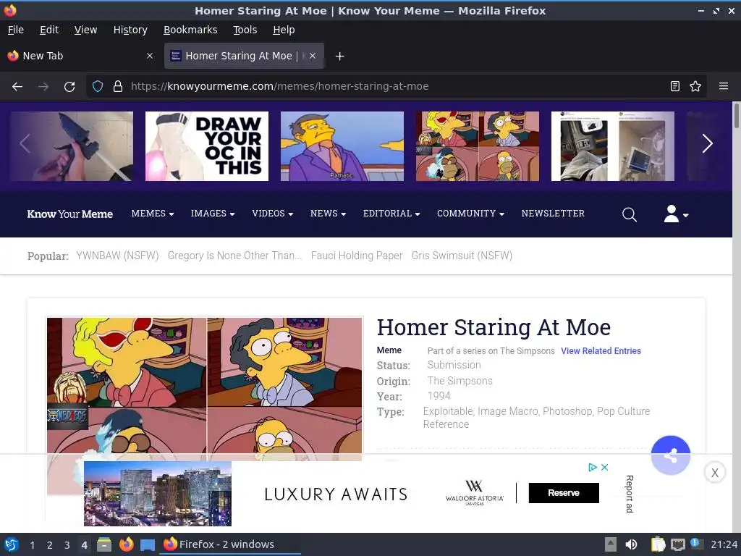This screenshot has height=556, width=741.
Task: Click the Know Your Meme search icon
Action: tap(629, 214)
